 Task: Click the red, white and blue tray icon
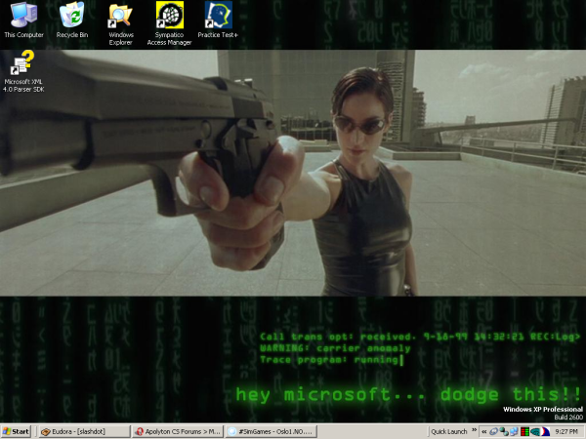pos(546,431)
